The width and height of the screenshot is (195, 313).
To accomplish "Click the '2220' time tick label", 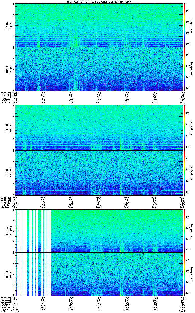I will [x=43, y=309].
